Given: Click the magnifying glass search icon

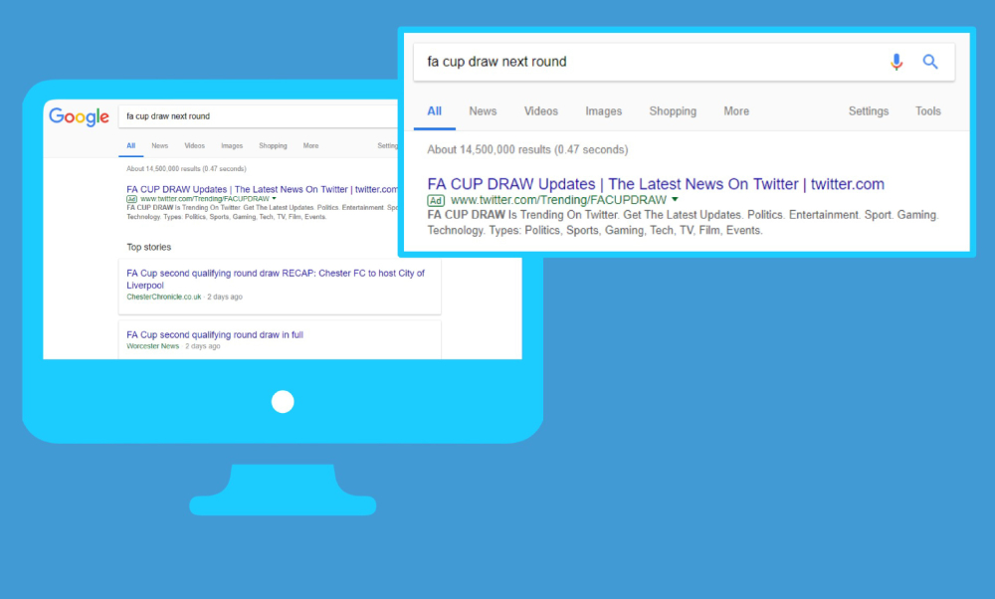Looking at the screenshot, I should pos(930,62).
